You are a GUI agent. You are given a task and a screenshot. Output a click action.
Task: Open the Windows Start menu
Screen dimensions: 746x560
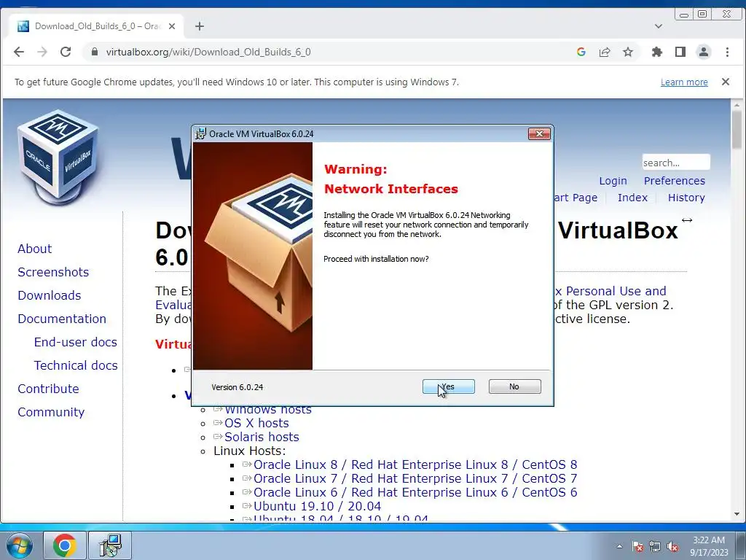[19, 545]
